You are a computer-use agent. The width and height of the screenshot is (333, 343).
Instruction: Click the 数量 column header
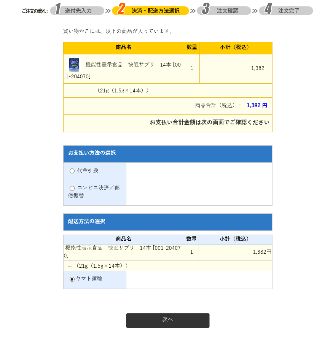coord(191,48)
